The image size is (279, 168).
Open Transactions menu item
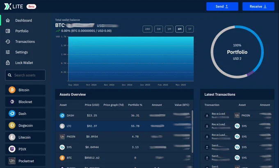tap(25, 41)
